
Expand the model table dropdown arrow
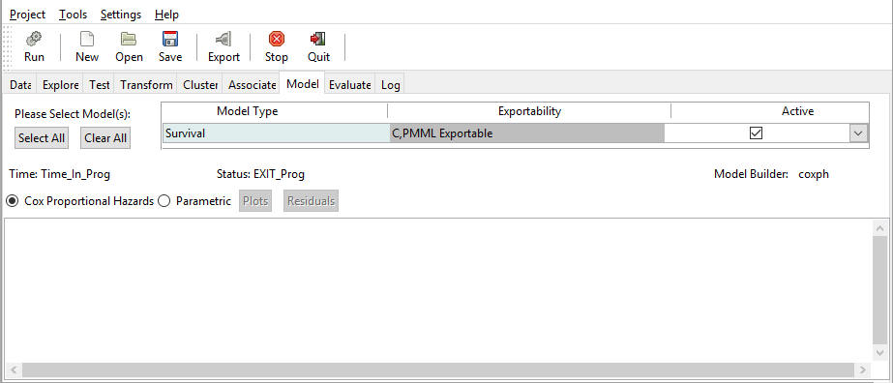pyautogui.click(x=859, y=133)
